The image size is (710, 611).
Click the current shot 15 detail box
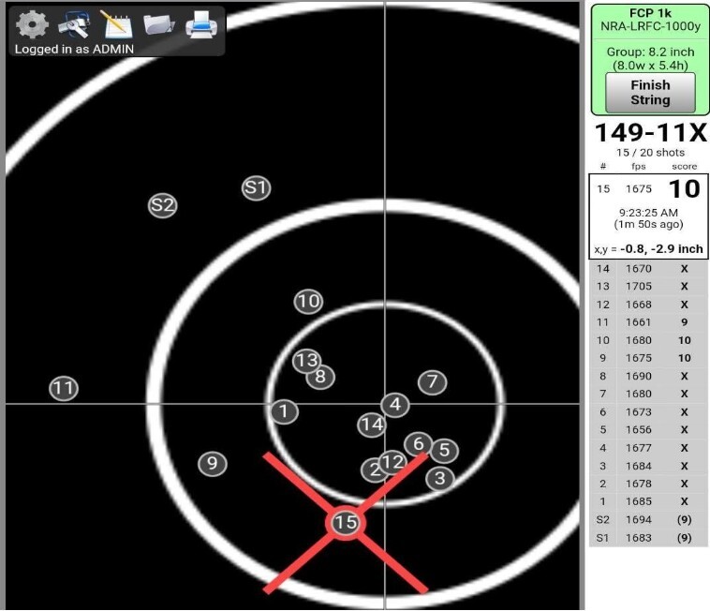(649, 216)
